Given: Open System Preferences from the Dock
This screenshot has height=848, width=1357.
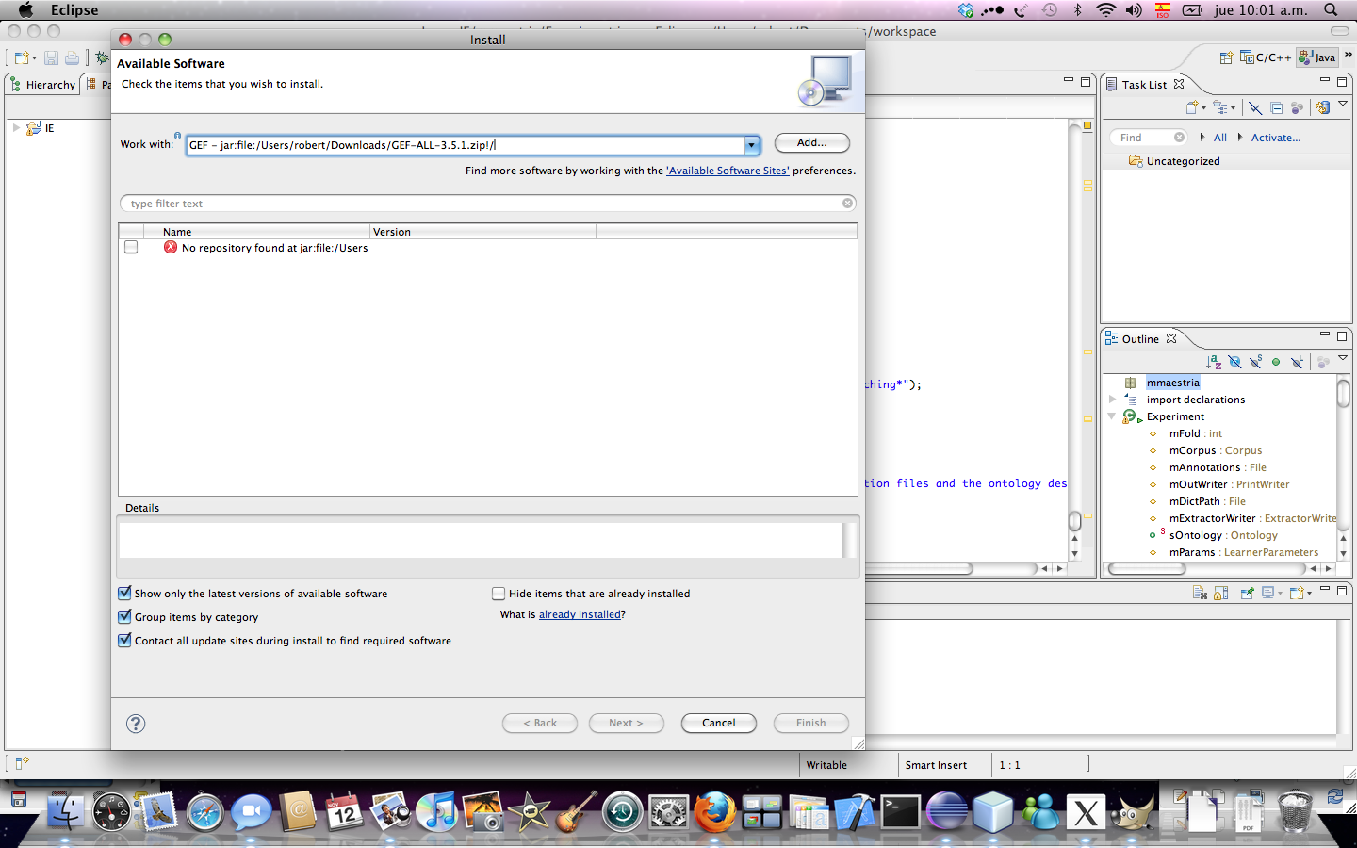Looking at the screenshot, I should pos(669,812).
